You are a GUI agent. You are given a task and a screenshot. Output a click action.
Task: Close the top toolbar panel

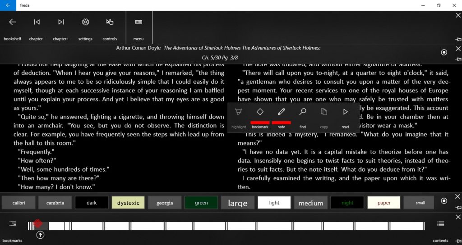pos(458,15)
